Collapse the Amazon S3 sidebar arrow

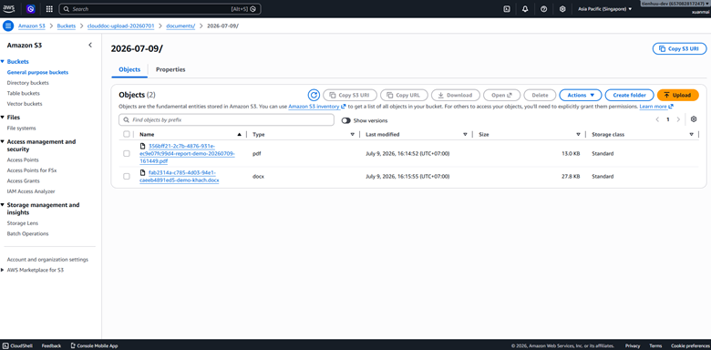click(x=90, y=45)
